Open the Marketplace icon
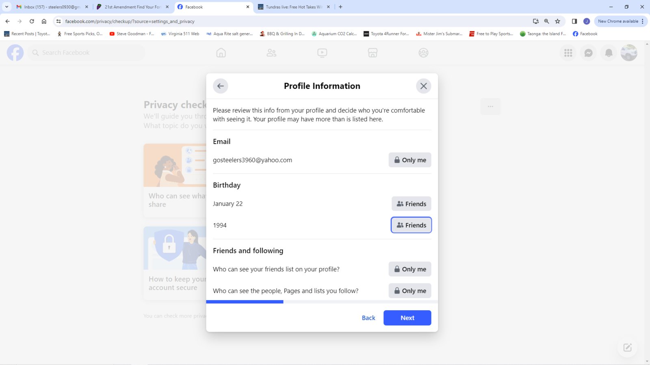 point(373,53)
